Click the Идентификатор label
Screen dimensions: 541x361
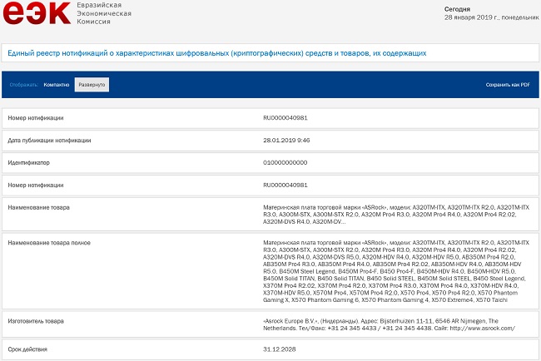[28, 163]
